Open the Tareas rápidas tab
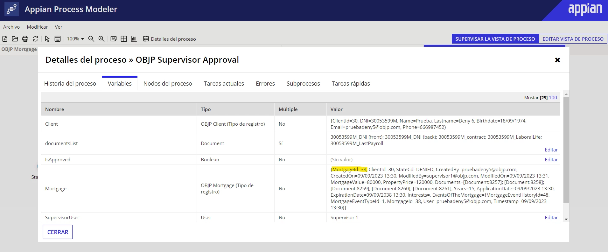Viewport: 608px width, 252px height. [351, 83]
